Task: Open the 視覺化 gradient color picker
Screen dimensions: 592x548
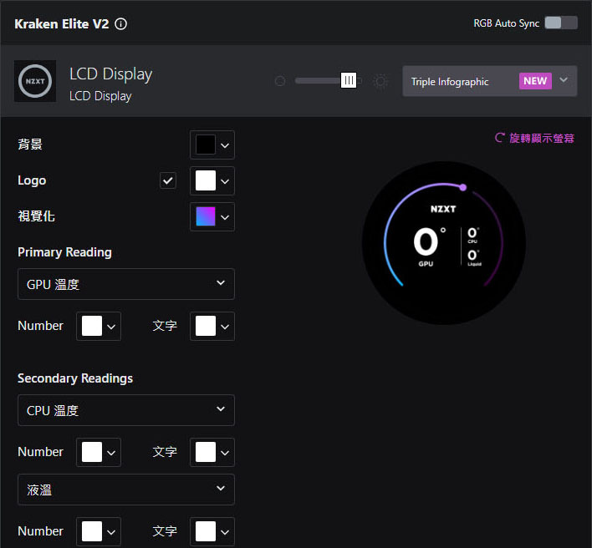Action: [212, 217]
